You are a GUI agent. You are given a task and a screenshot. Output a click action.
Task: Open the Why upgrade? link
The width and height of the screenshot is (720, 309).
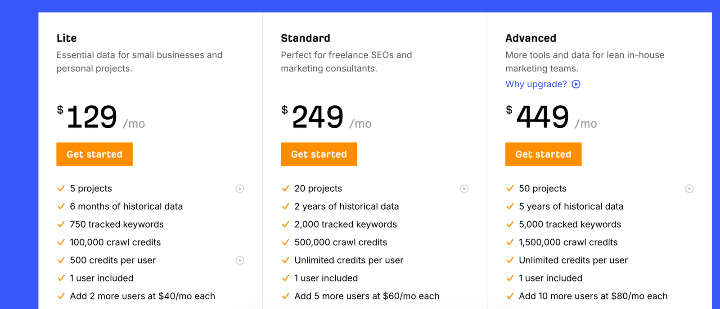(x=535, y=84)
